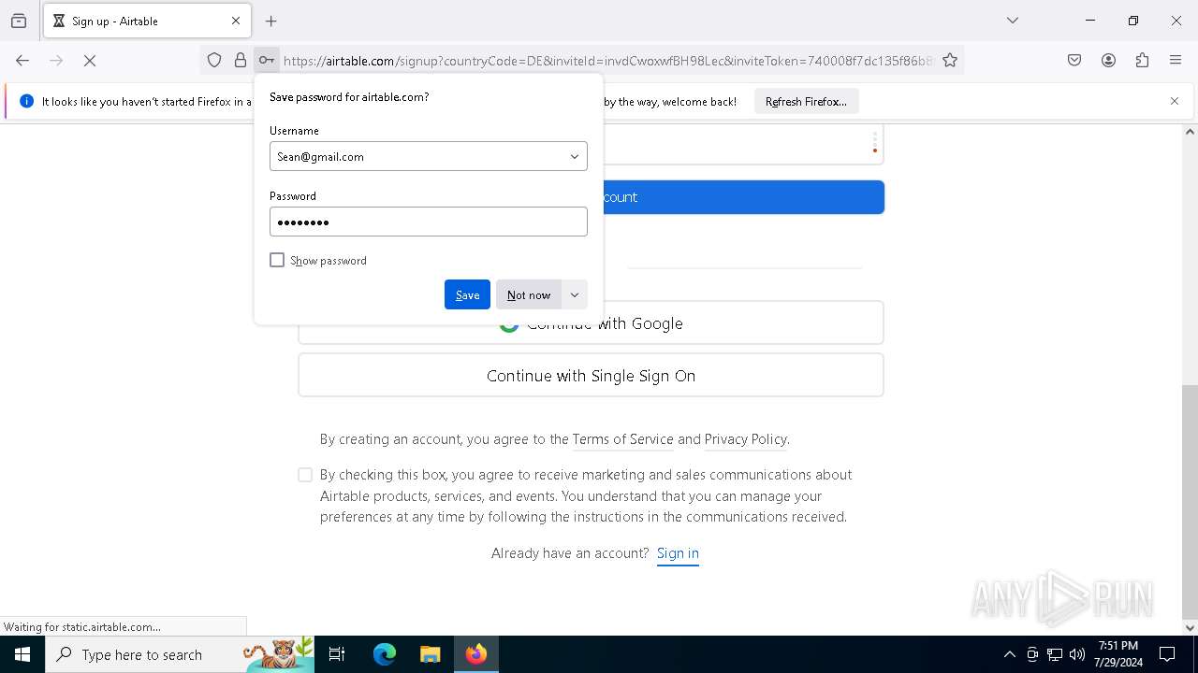Click the scrollbar up arrow

[1190, 132]
